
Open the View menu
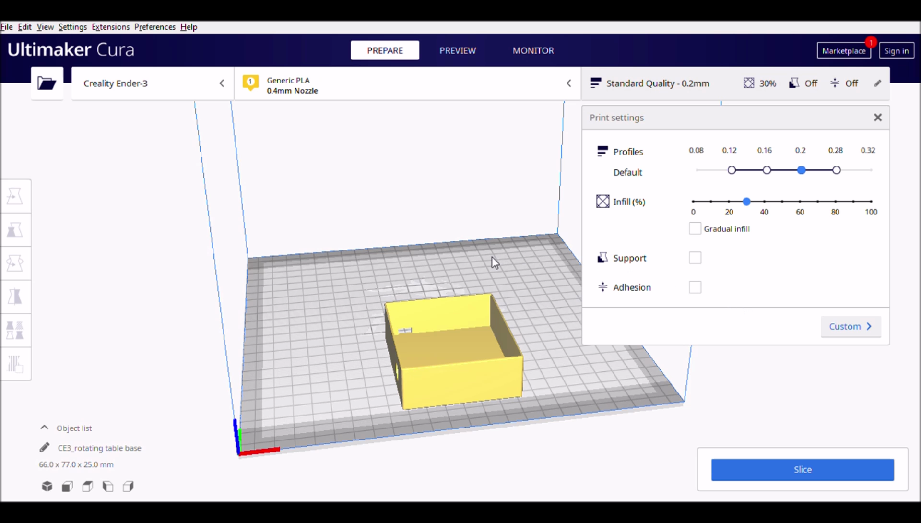pos(45,27)
